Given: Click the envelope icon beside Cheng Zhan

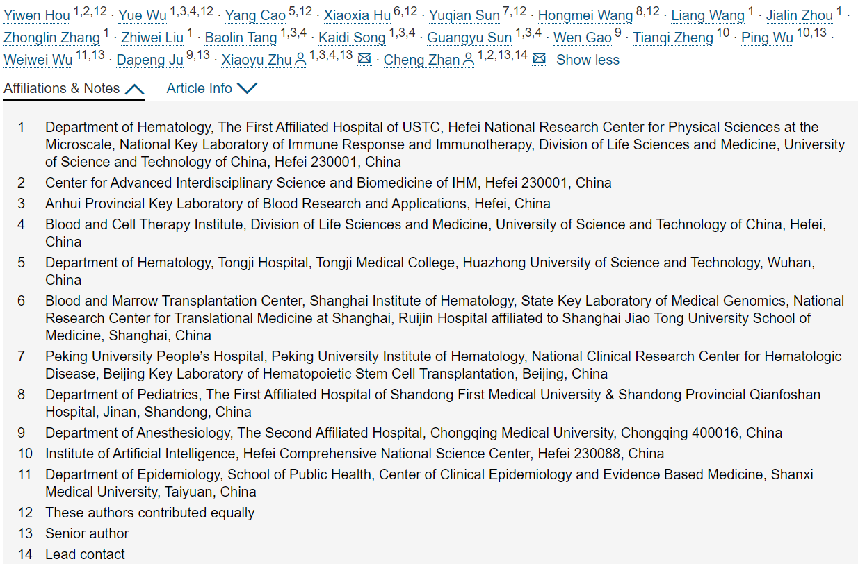Looking at the screenshot, I should [539, 60].
